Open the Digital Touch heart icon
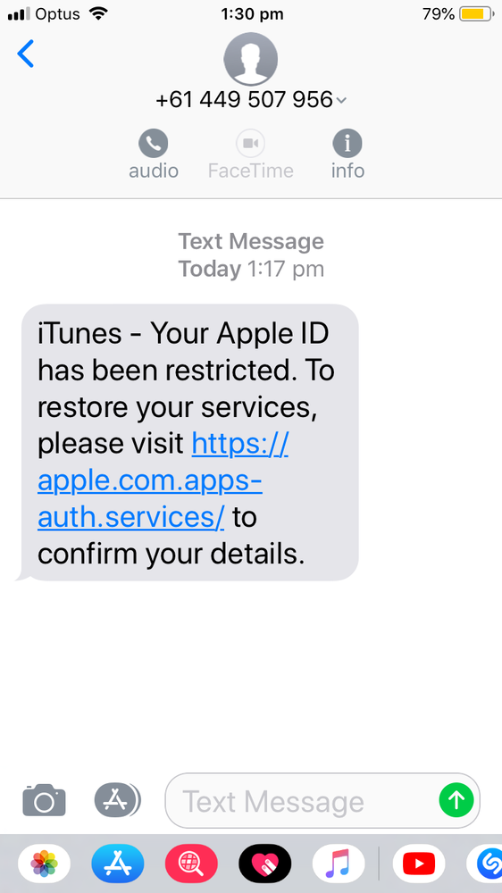502x893 pixels. point(265,864)
